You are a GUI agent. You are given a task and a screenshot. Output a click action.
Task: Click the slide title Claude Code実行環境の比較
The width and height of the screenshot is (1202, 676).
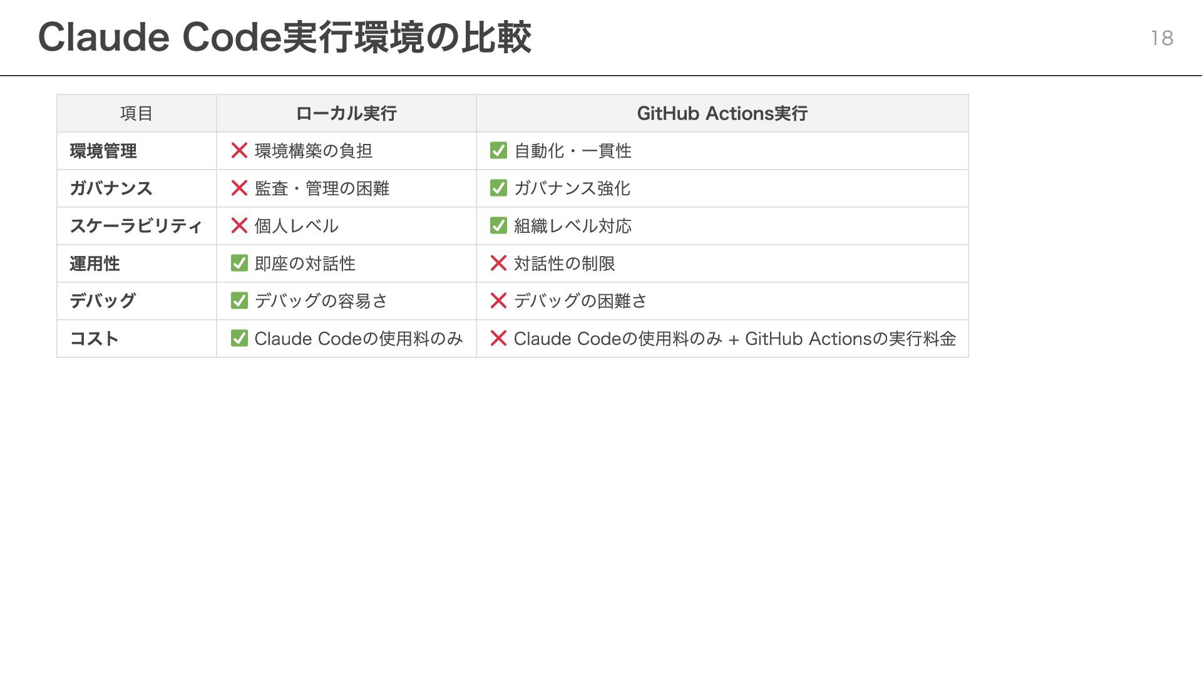(x=285, y=38)
